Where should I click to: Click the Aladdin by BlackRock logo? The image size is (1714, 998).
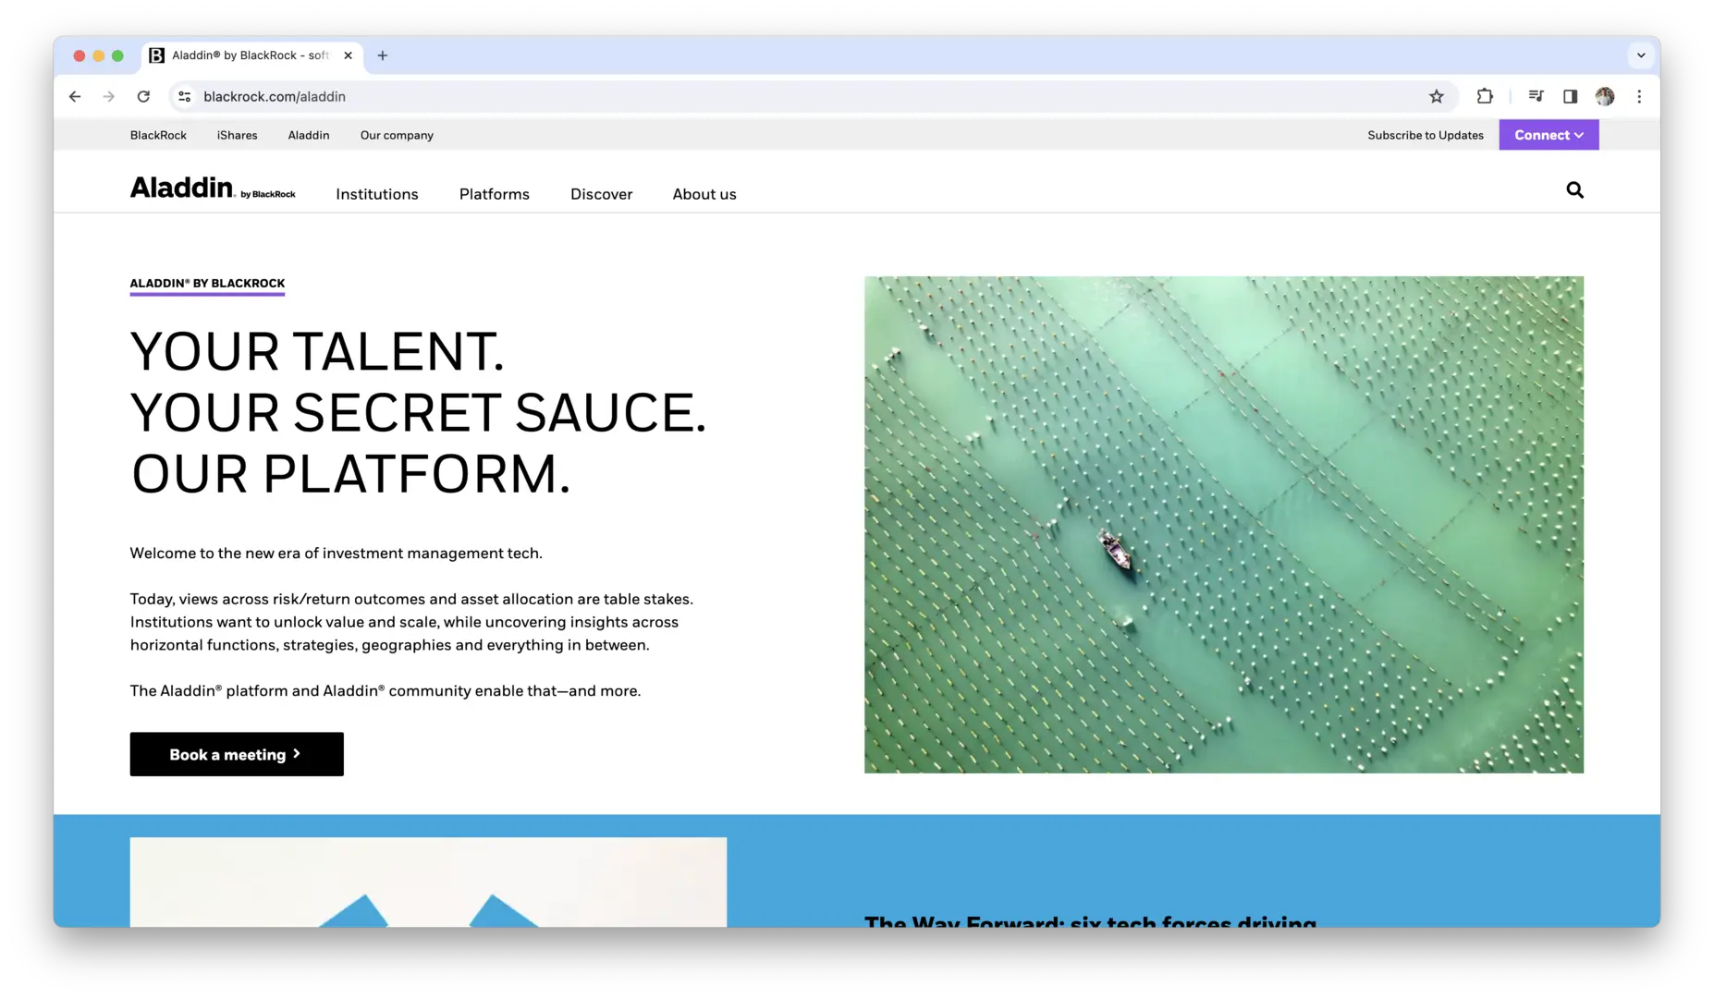(x=213, y=189)
